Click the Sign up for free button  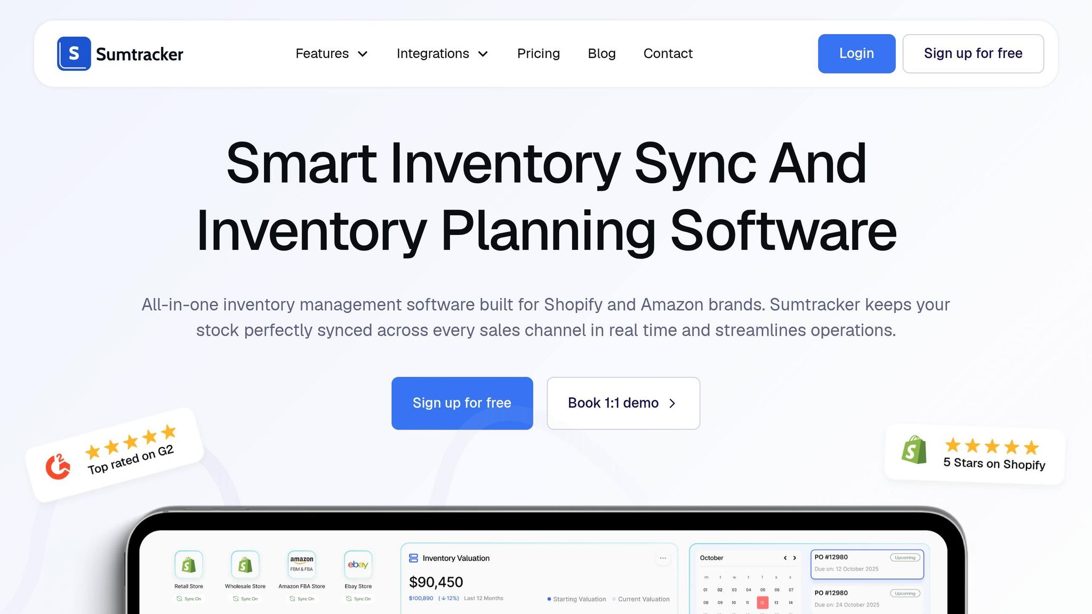(462, 403)
